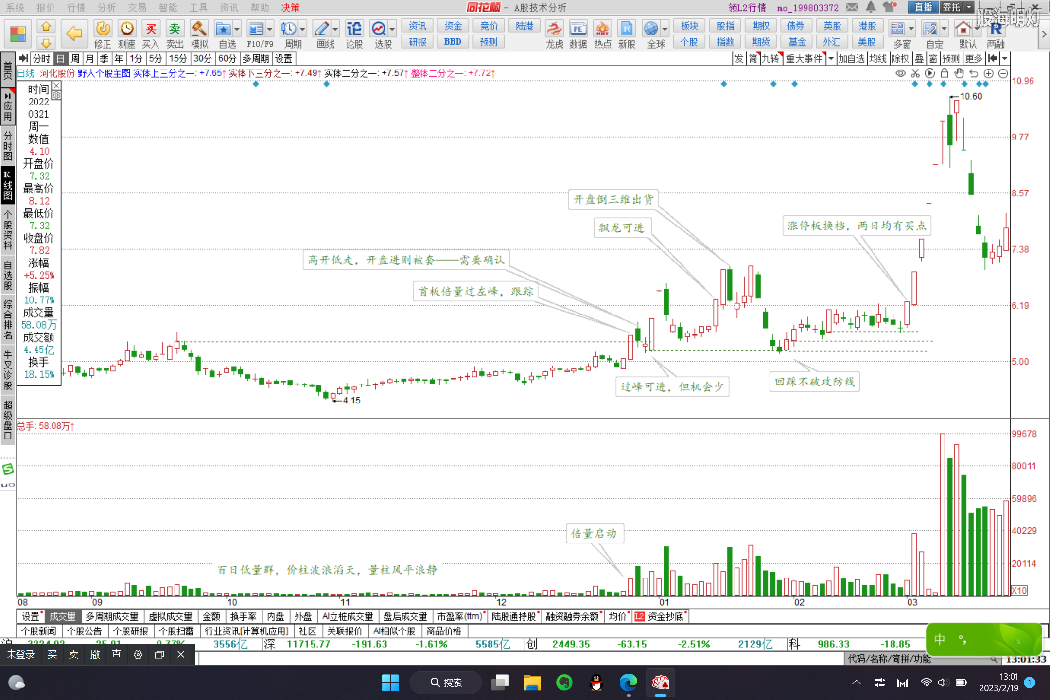Toggle the eye visibility icon above the chart

pos(901,73)
